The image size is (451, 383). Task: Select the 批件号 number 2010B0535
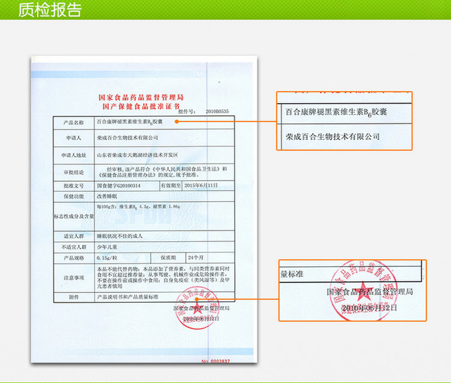[217, 112]
